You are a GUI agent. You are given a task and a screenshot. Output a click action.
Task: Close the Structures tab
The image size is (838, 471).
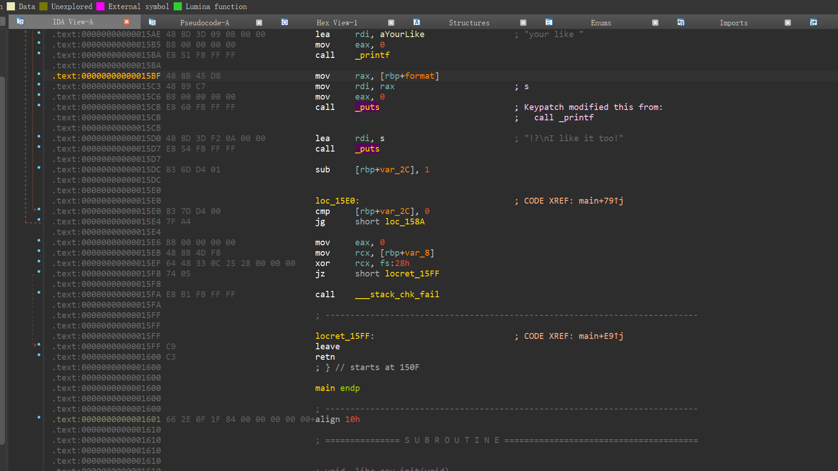pyautogui.click(x=523, y=23)
